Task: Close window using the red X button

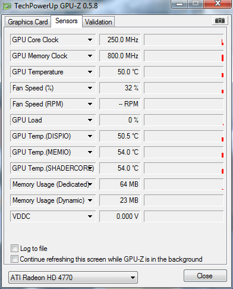Action: click(x=218, y=4)
